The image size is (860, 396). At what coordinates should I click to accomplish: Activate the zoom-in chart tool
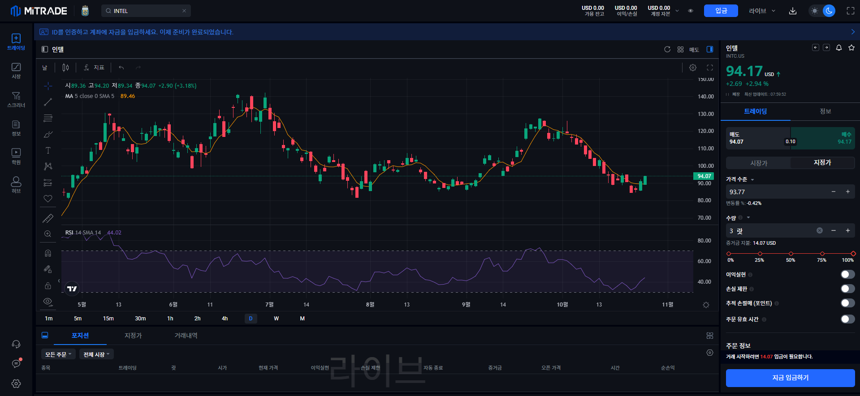pyautogui.click(x=48, y=234)
